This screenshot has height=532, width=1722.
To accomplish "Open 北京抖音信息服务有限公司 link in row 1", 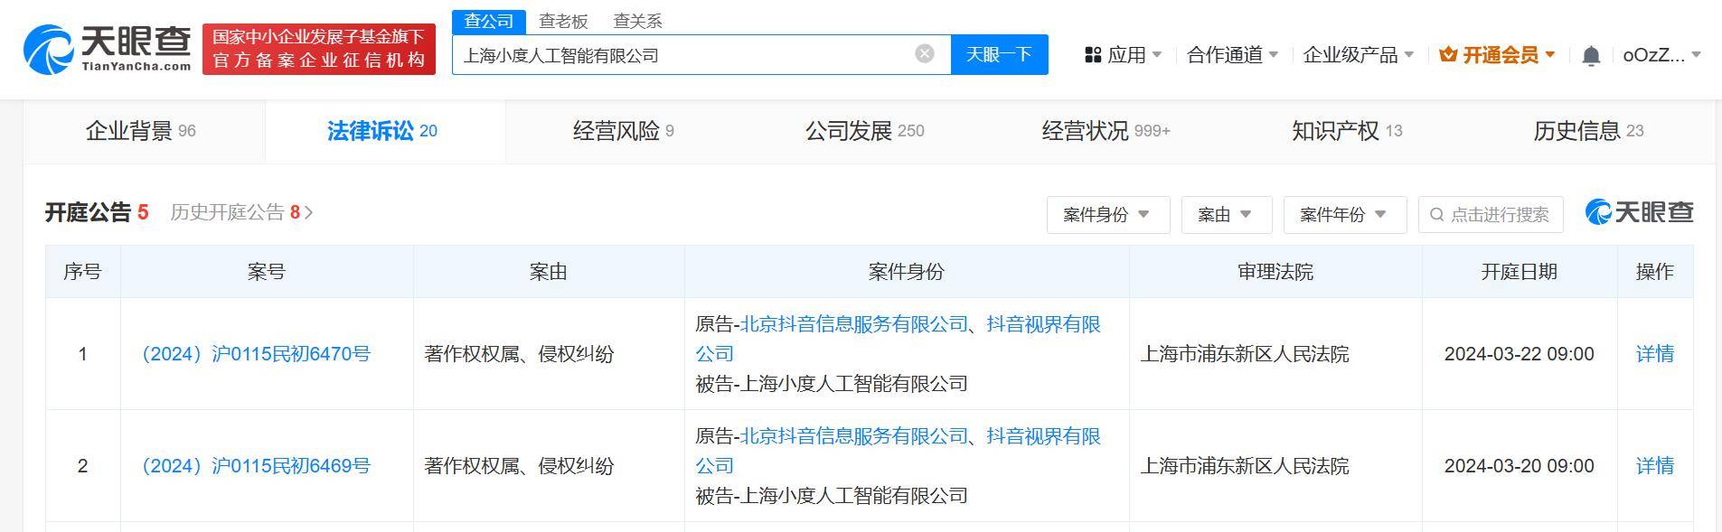I will 854,324.
